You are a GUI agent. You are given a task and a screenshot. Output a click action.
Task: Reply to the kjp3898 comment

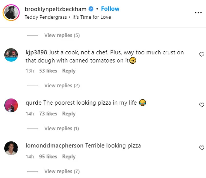69,71
